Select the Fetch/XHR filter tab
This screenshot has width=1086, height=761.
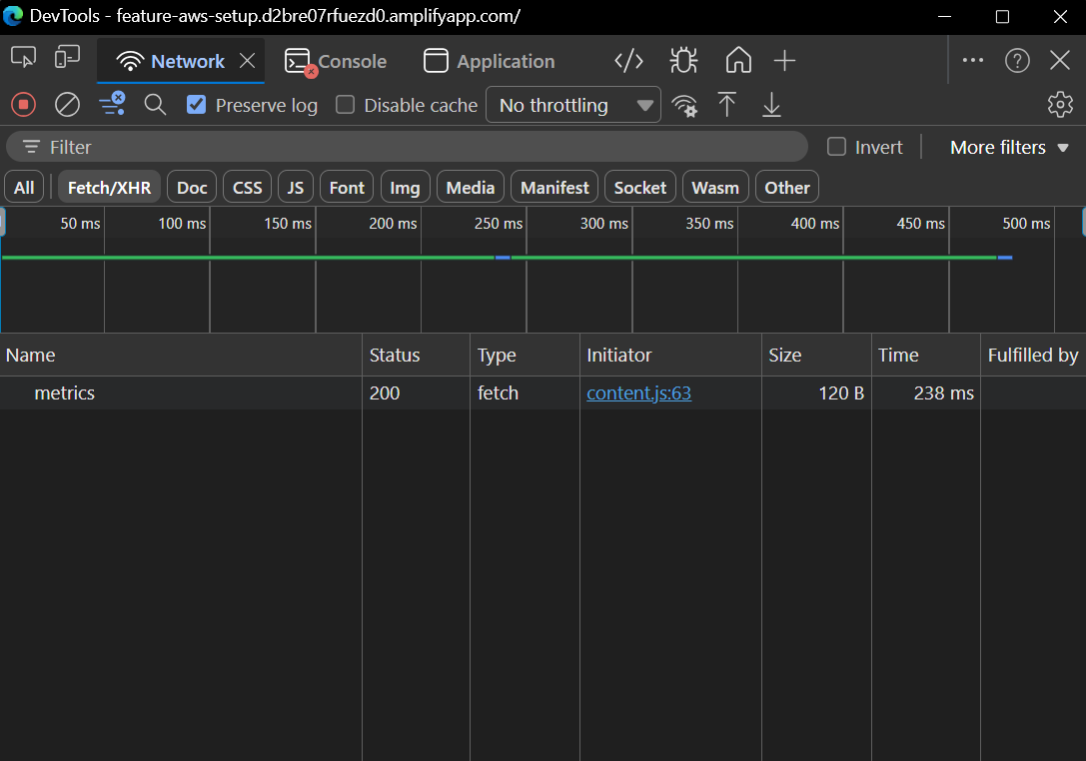tap(108, 186)
